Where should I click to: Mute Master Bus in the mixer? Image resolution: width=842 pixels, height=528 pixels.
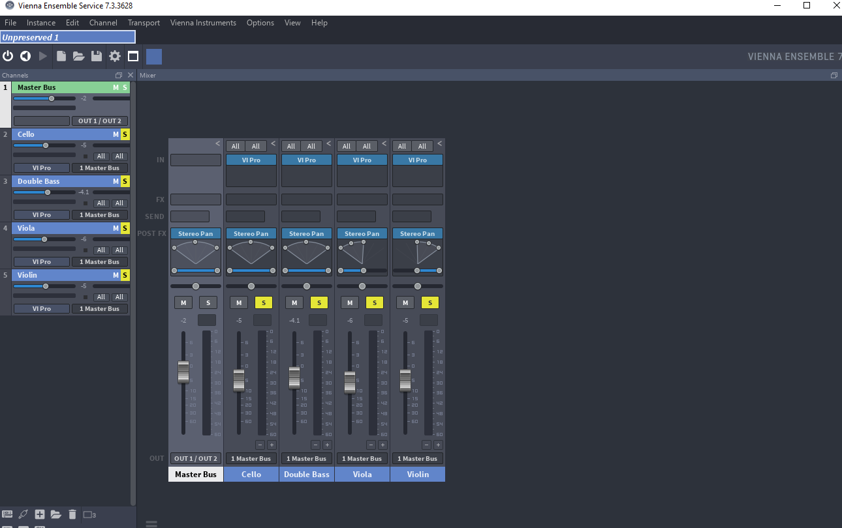click(x=183, y=302)
